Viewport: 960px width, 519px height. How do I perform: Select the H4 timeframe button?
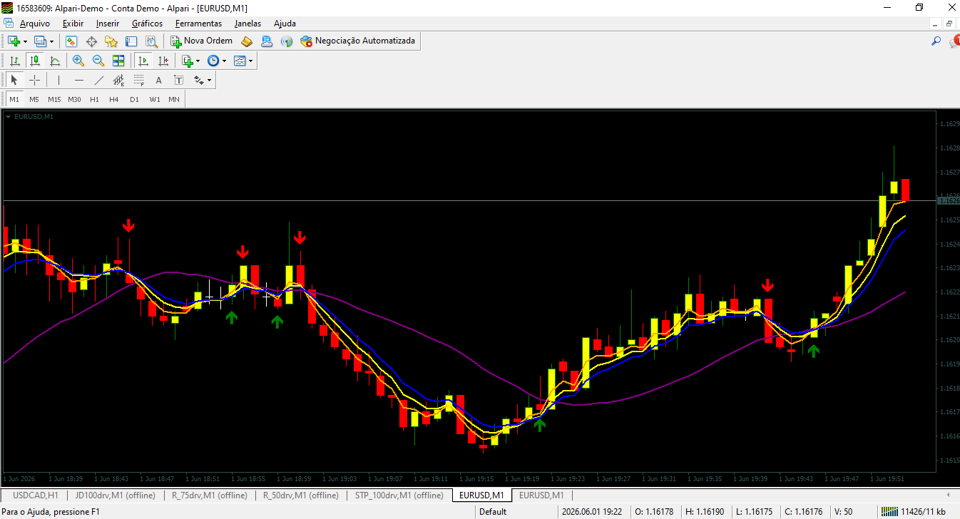(x=114, y=99)
